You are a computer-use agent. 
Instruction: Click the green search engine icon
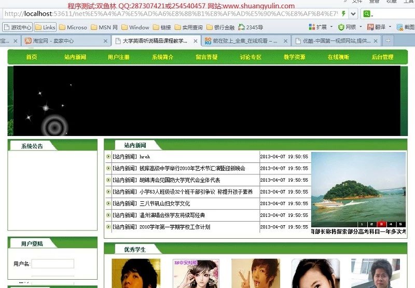[367, 14]
